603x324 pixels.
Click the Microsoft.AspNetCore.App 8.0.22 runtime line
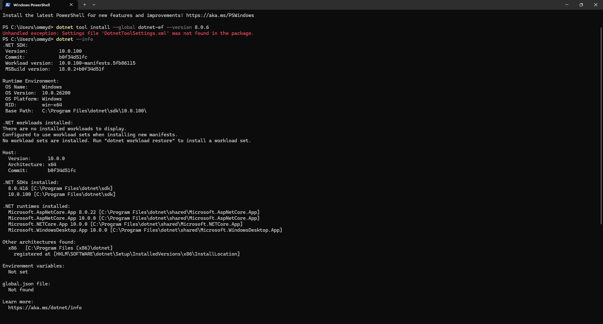[134, 212]
